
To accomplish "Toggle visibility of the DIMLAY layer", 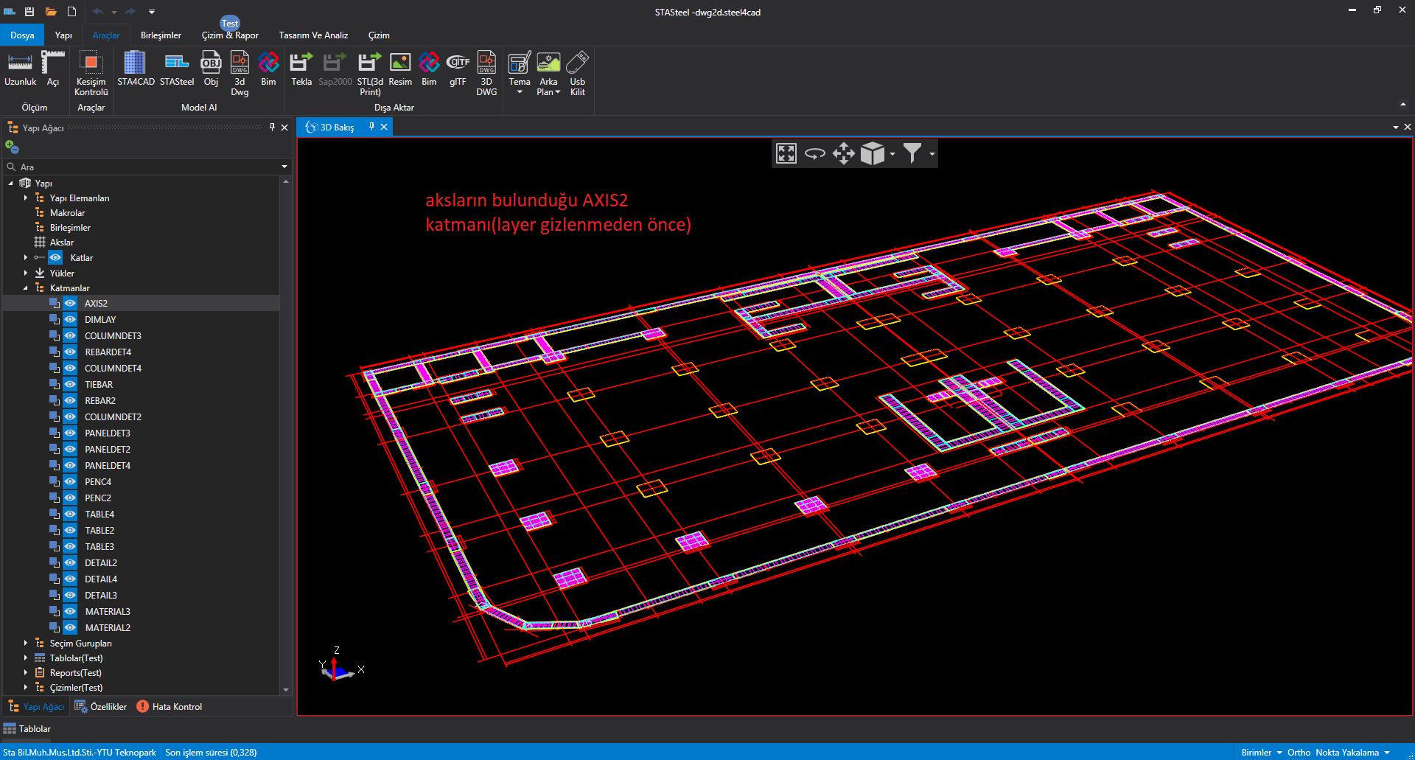I will pos(70,320).
